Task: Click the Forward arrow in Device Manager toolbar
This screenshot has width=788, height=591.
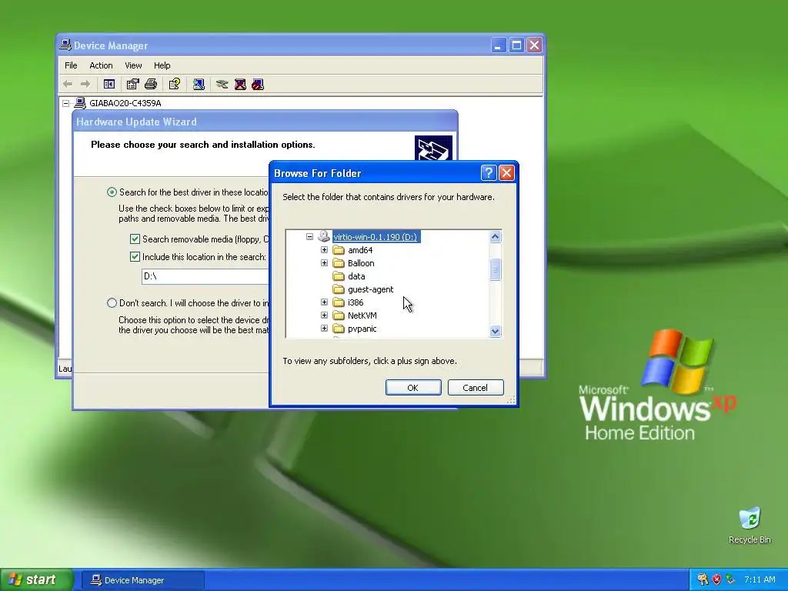Action: [85, 85]
